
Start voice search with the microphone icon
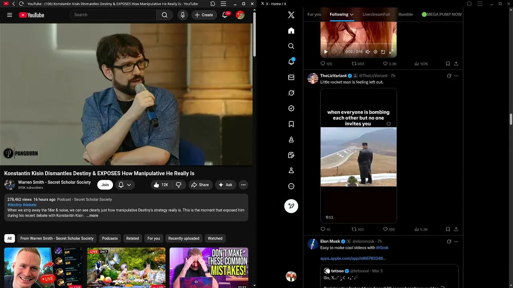183,15
